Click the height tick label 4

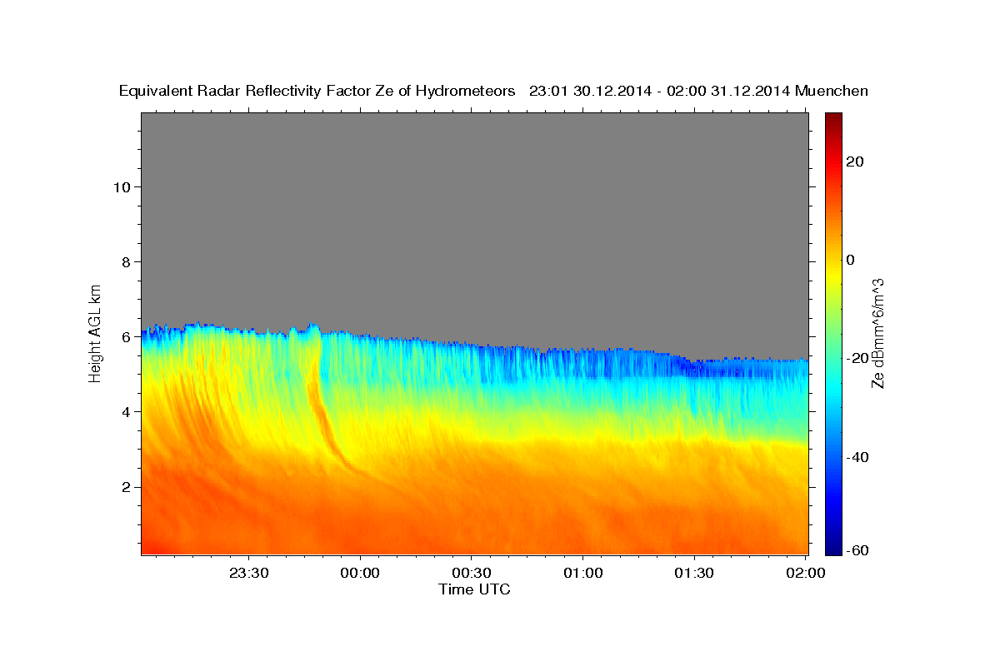point(125,411)
